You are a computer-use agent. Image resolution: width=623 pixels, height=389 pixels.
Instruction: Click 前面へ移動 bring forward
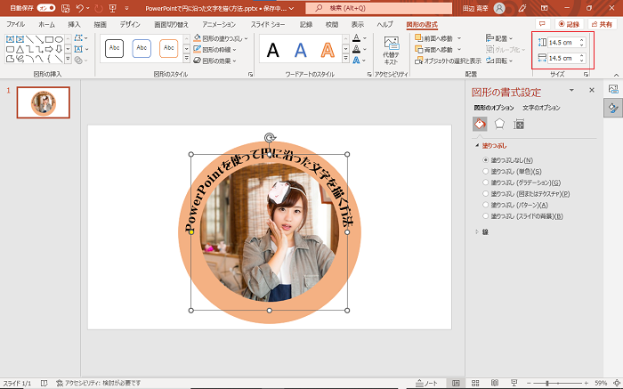click(x=434, y=38)
